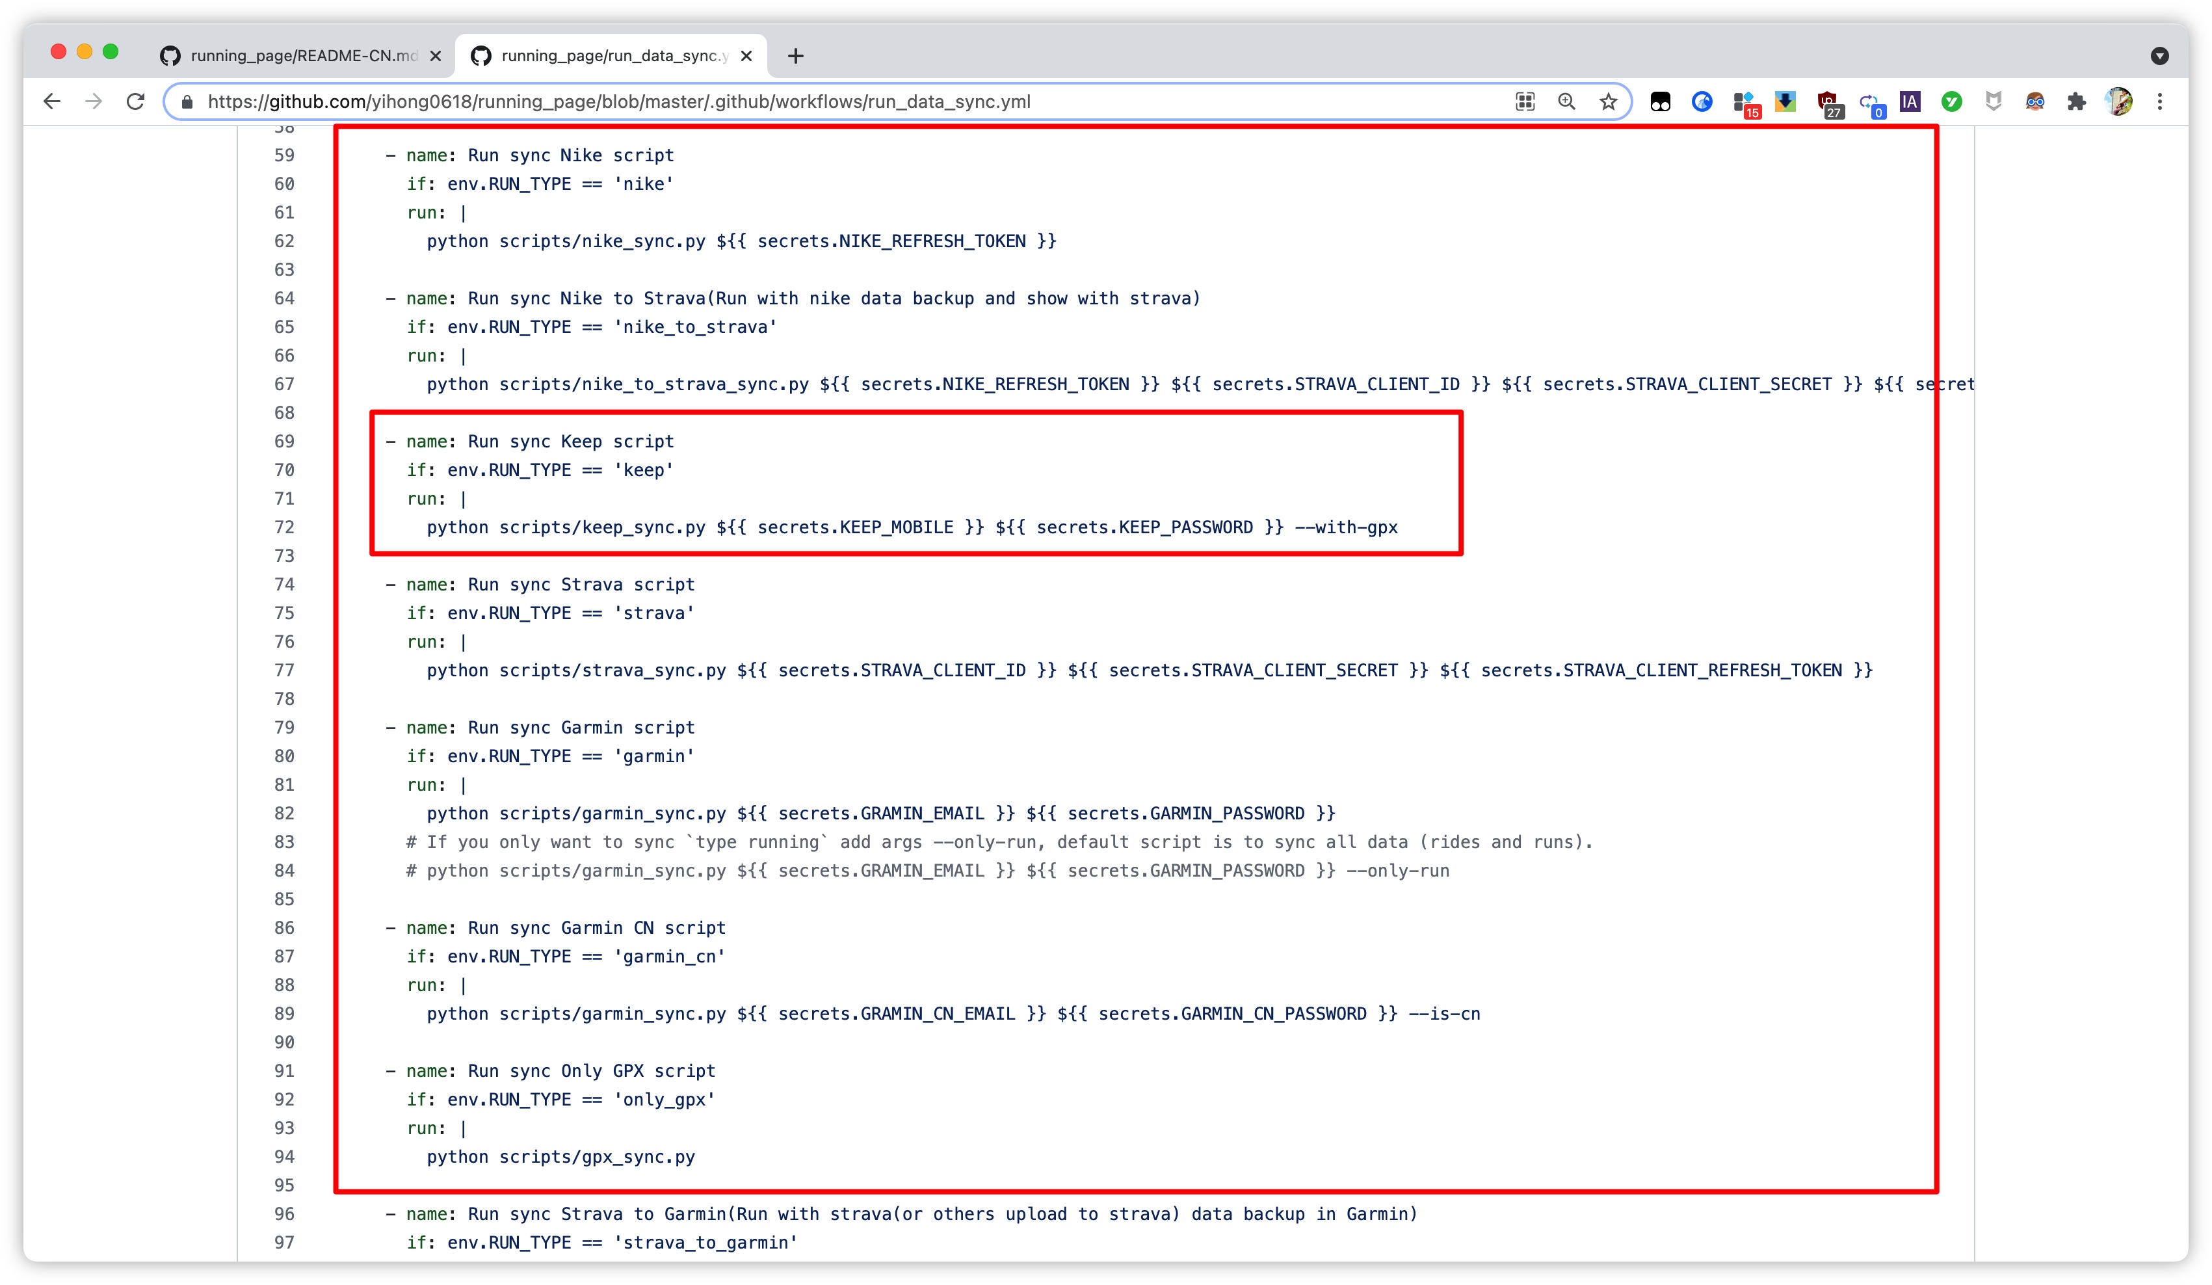
Task: Open the Tampermonkey extension icon
Action: pos(1660,102)
